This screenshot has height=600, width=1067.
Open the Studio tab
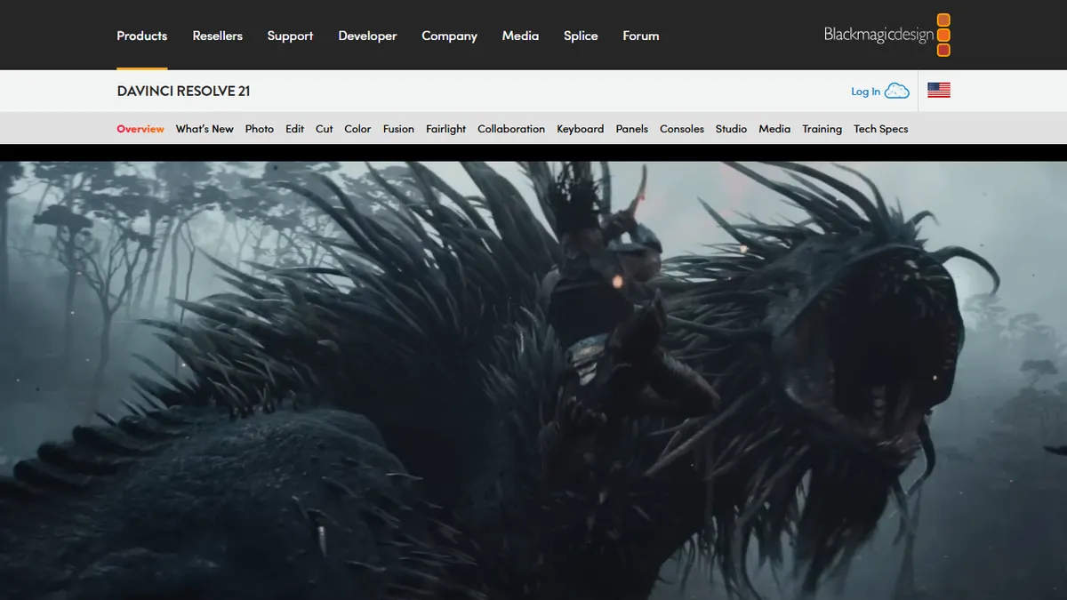(x=731, y=129)
